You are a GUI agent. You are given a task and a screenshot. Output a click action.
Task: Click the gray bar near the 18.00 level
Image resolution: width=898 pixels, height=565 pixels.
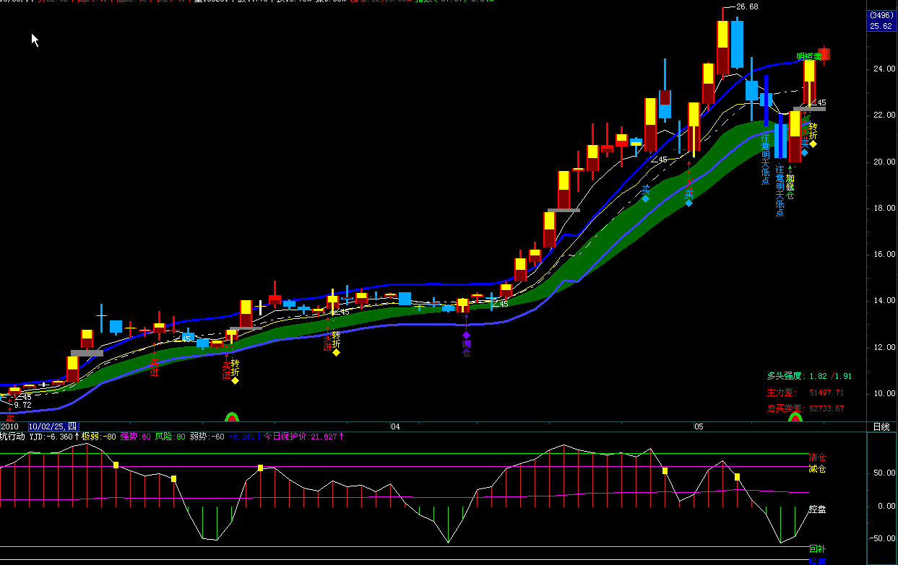(564, 210)
